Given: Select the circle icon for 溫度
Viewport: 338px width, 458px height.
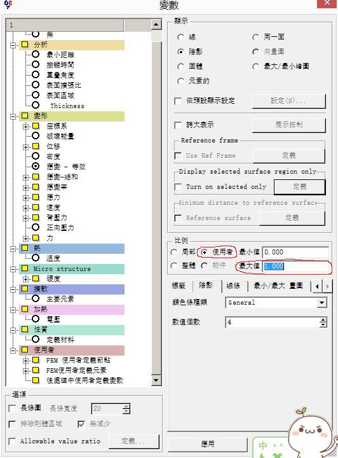Looking at the screenshot, I should coord(36,258).
